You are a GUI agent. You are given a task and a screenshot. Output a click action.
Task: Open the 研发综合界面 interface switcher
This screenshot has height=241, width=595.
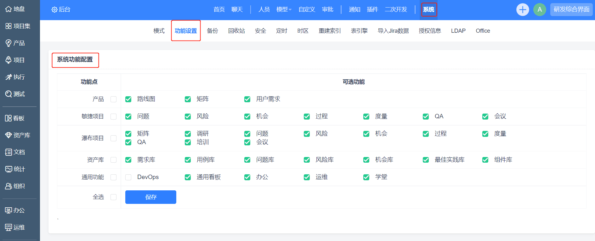(571, 9)
